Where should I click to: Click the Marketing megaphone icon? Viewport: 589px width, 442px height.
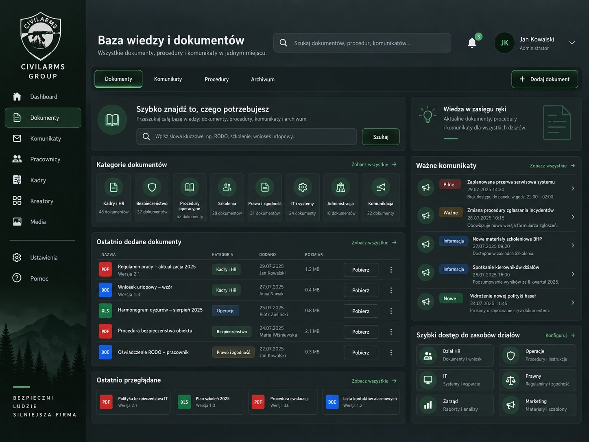pos(510,405)
